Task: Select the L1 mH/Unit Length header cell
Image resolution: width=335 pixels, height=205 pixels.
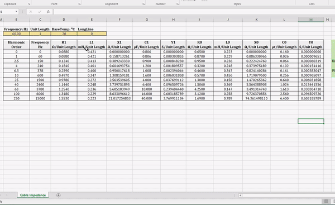Action: (x=92, y=45)
